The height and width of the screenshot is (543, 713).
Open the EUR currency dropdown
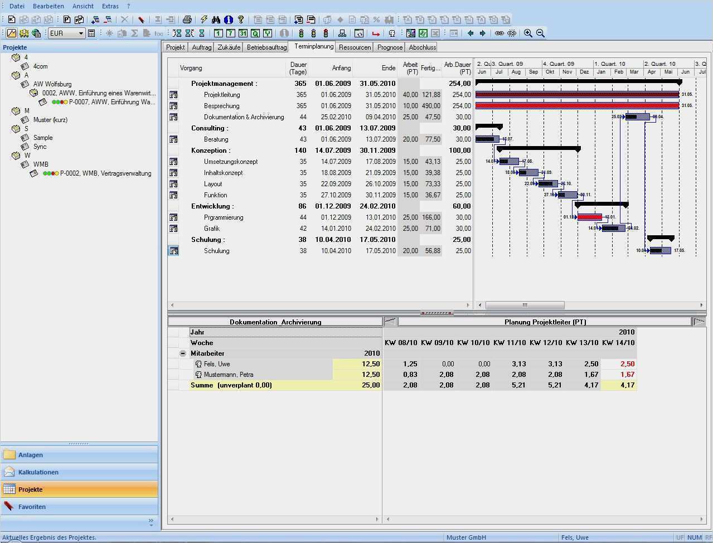click(x=81, y=33)
